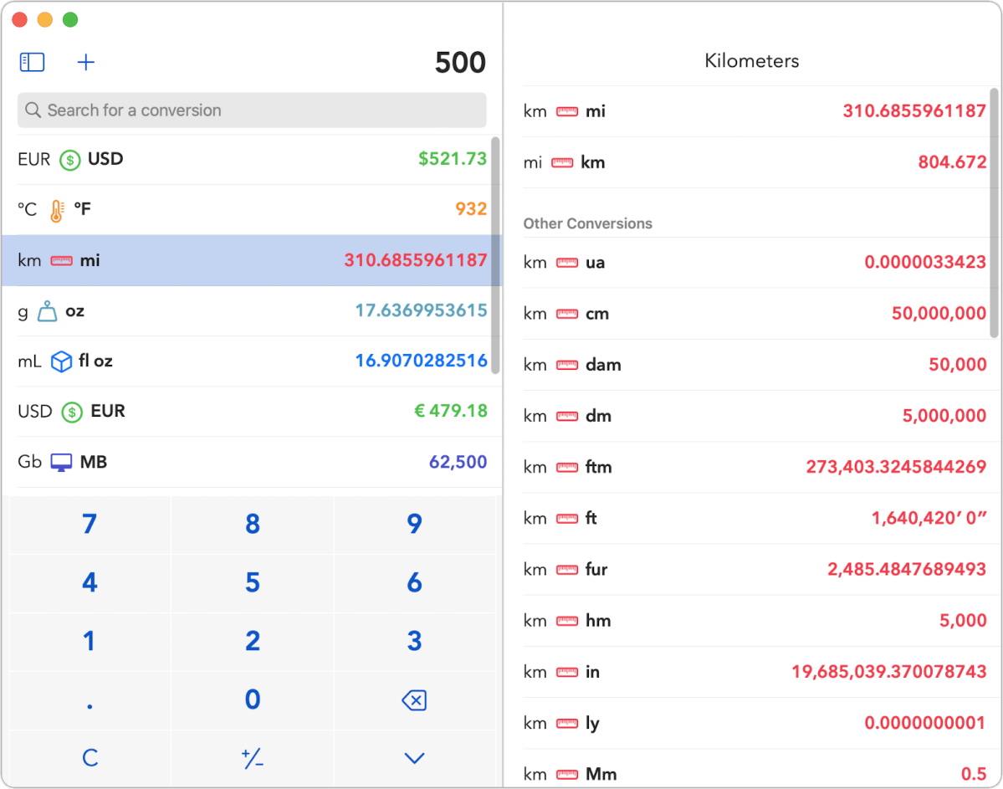Viewport: 1003px width, 789px height.
Task: Click the cube icon for mL to fl oz
Action: click(x=61, y=361)
